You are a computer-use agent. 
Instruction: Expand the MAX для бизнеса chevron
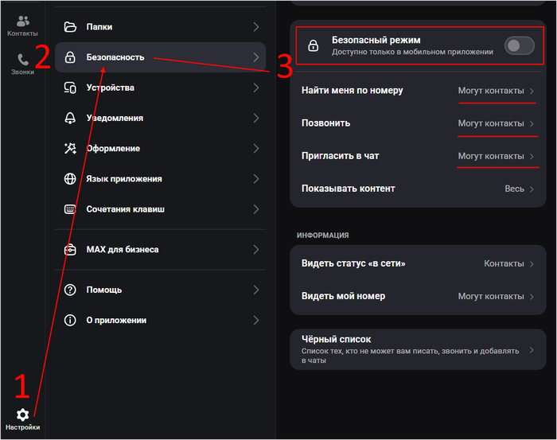click(255, 250)
